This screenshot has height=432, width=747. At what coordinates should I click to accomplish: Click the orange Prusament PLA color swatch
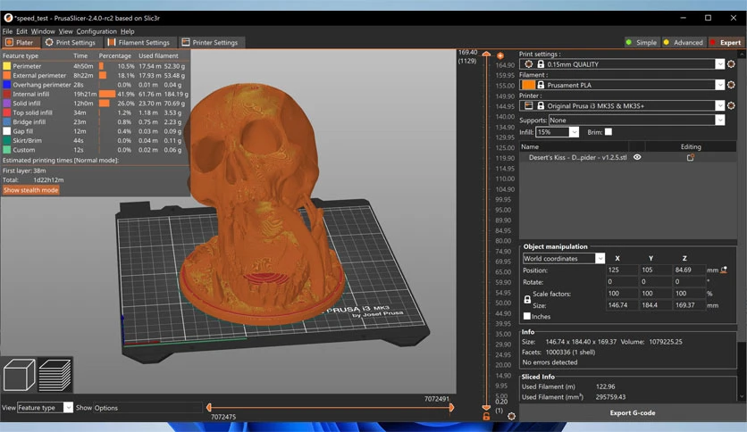pos(528,85)
